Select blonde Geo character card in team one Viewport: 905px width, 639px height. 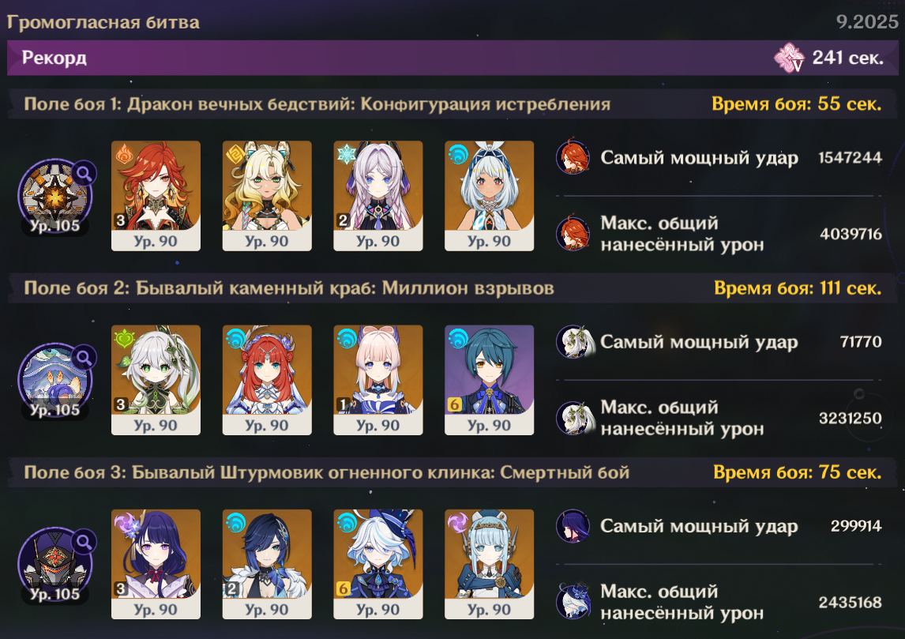(267, 196)
